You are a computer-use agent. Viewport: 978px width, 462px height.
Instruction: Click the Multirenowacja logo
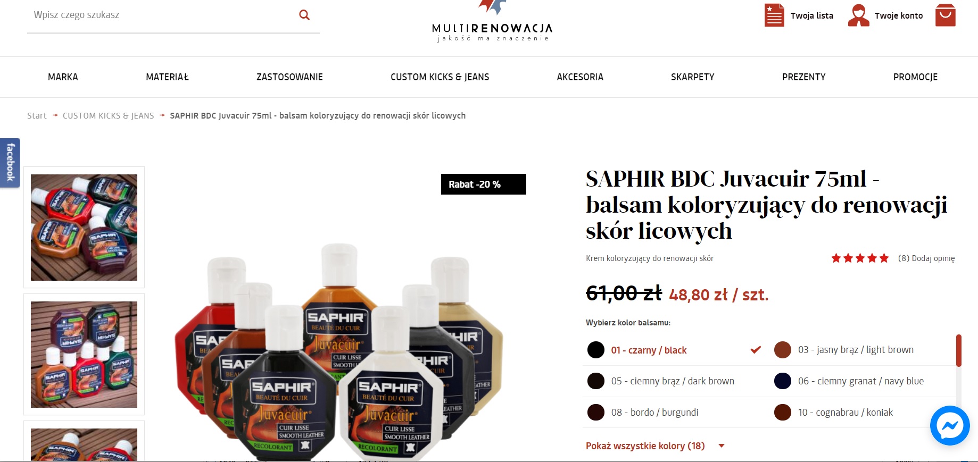[x=492, y=21]
